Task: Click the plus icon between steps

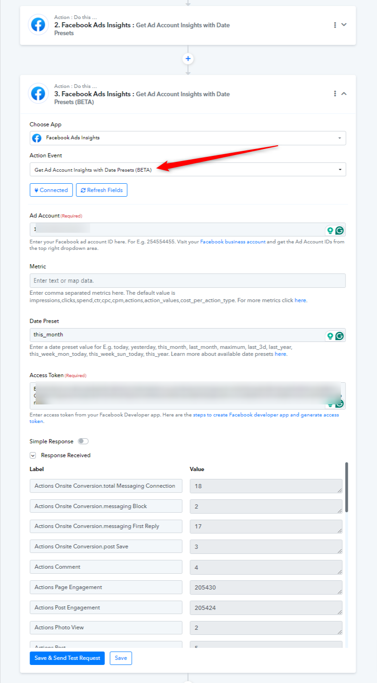Action: point(188,59)
